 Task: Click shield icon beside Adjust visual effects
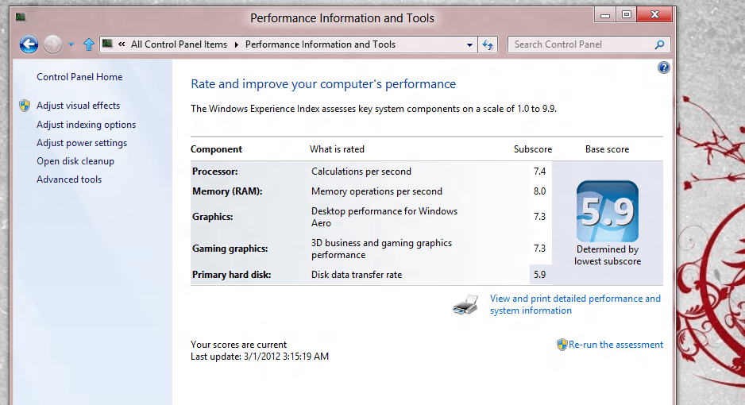tap(25, 106)
